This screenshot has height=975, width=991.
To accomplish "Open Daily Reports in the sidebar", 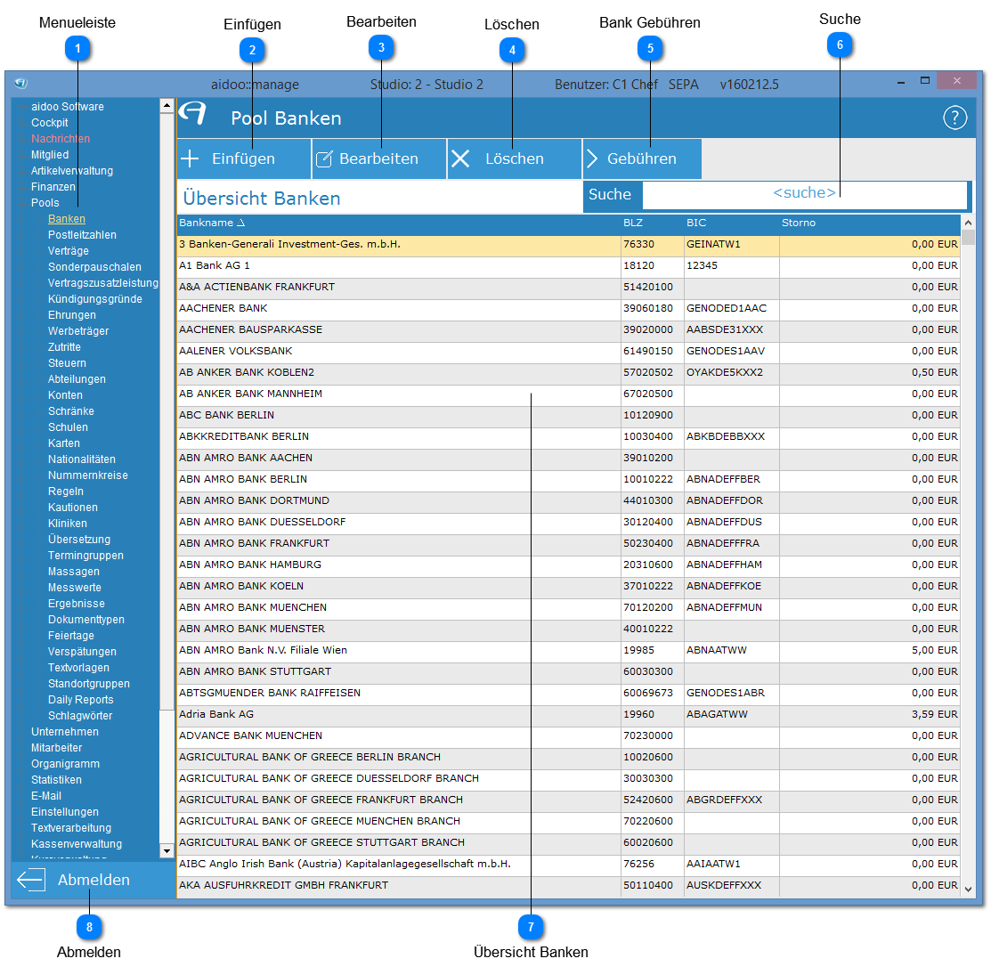I will coord(81,700).
